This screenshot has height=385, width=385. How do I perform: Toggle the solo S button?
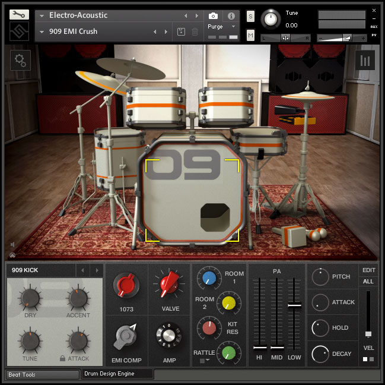(250, 16)
